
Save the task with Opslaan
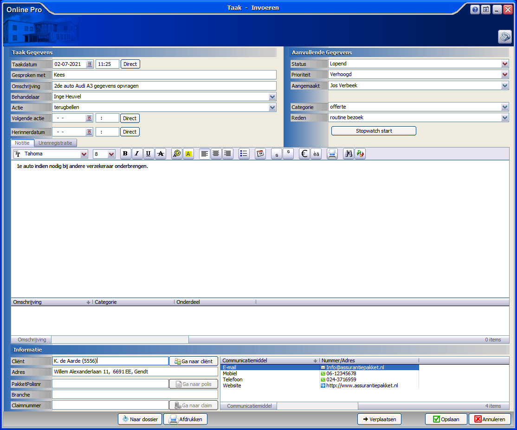[x=446, y=419]
